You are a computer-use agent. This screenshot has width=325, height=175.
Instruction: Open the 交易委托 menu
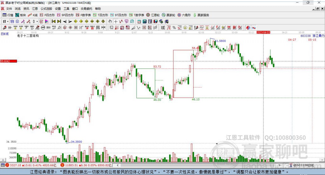coord(86,9)
